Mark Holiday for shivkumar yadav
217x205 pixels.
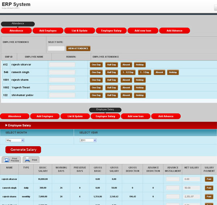point(140,95)
